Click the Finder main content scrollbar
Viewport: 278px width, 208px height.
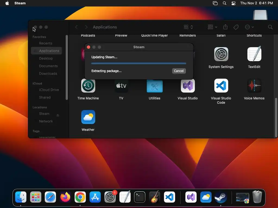tap(276, 118)
